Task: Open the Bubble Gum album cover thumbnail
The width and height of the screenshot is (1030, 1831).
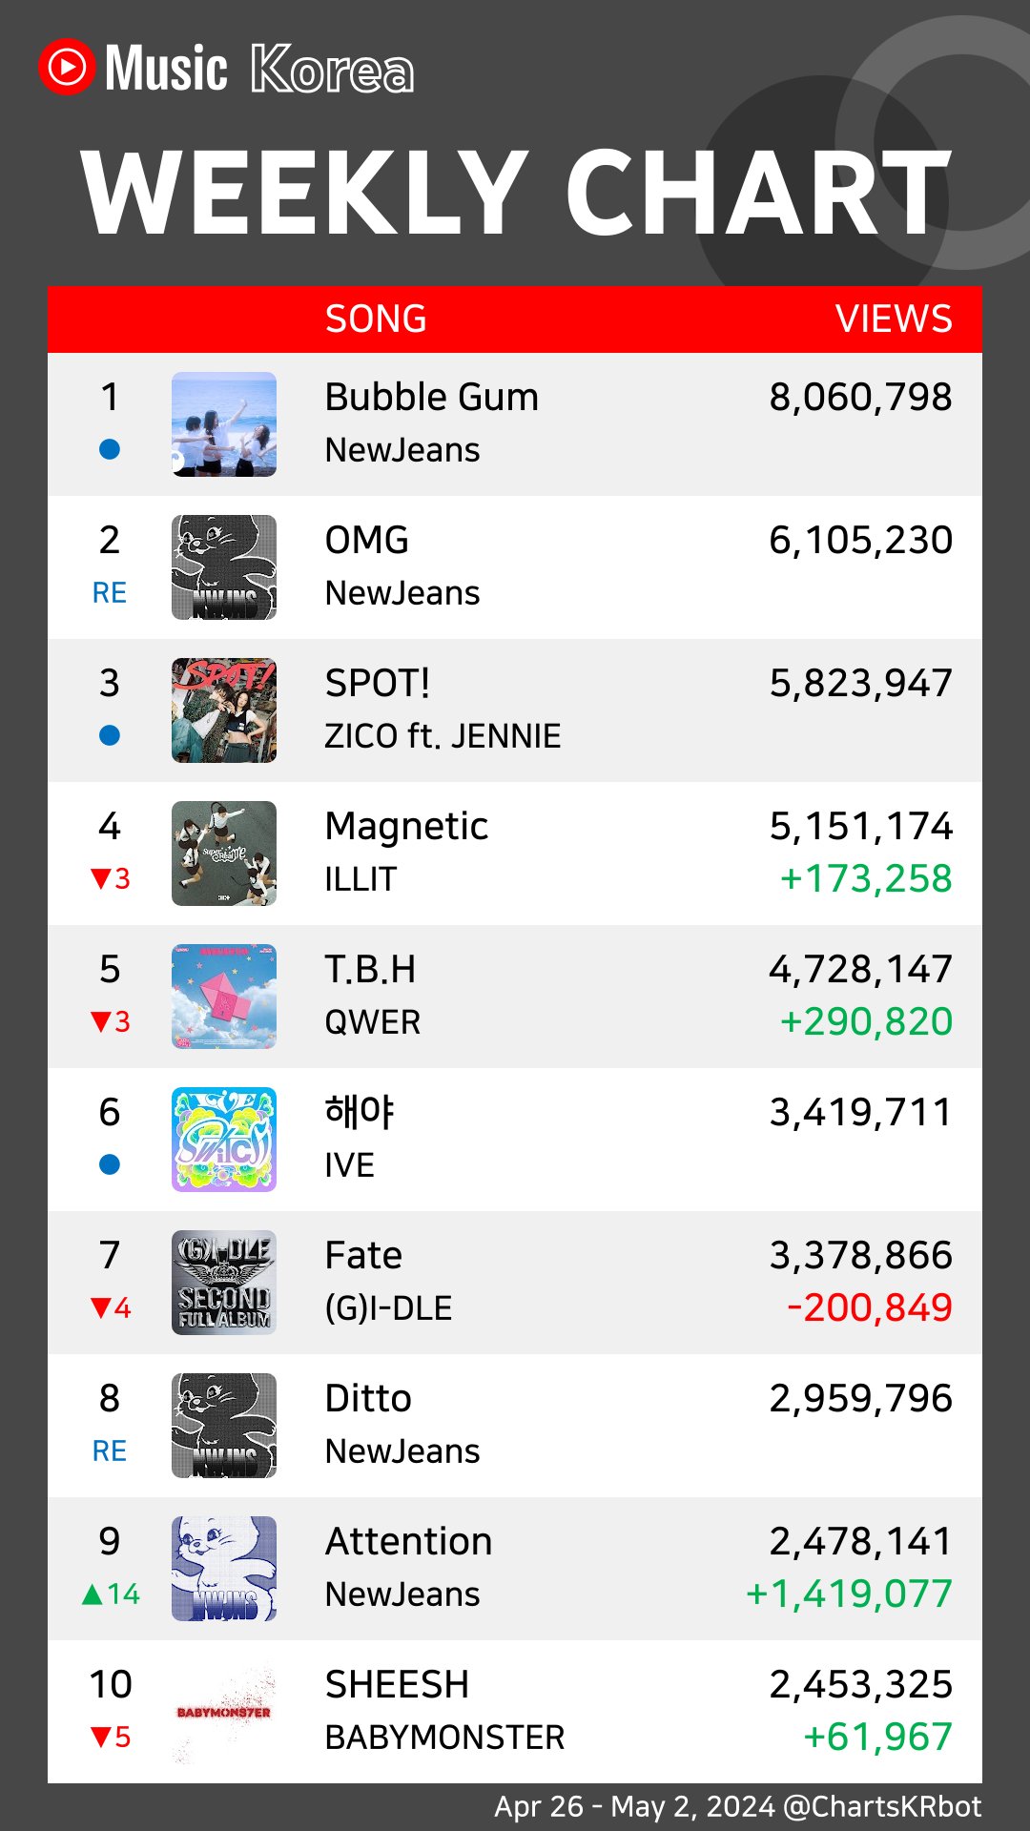Action: [224, 424]
